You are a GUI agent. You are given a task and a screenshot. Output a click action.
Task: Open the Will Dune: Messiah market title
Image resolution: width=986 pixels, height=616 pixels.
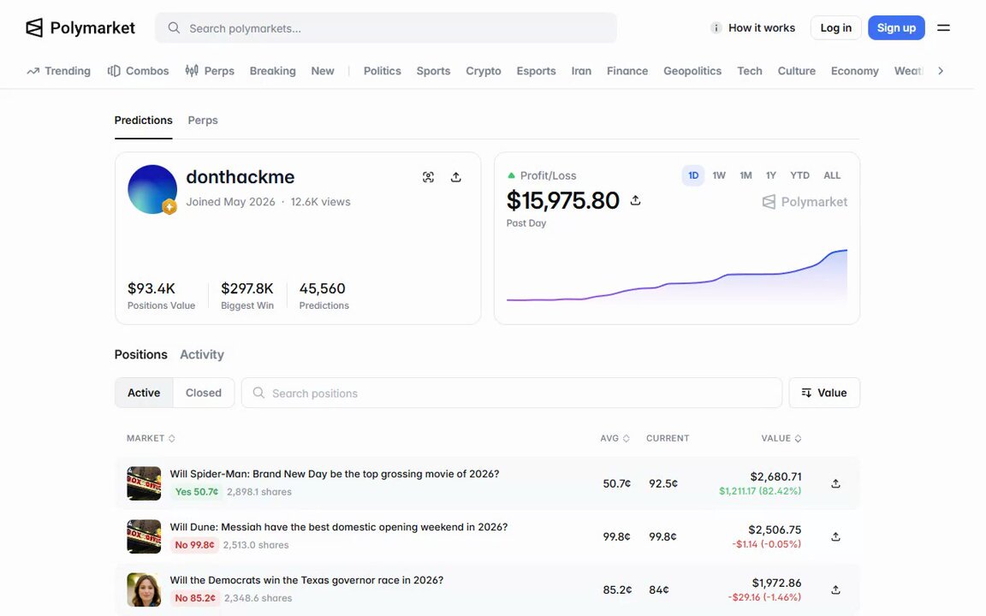339,527
